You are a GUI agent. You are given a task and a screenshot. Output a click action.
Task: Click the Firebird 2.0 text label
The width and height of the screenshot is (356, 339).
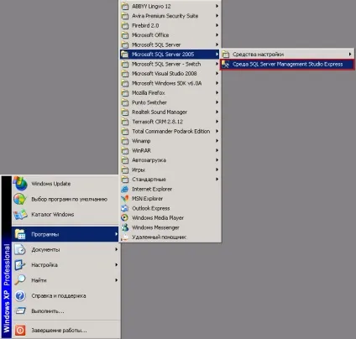[145, 25]
